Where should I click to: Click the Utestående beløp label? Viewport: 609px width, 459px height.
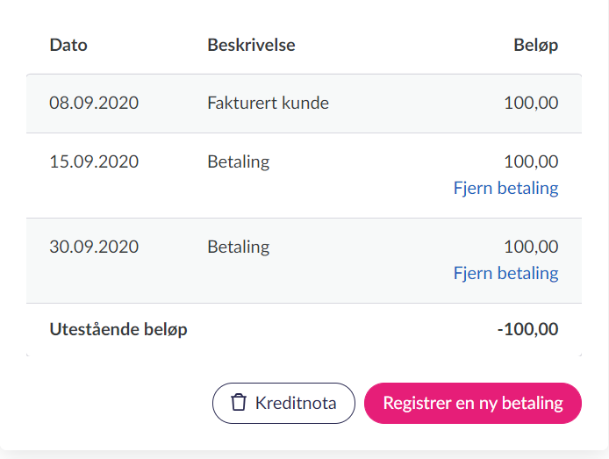pos(118,330)
